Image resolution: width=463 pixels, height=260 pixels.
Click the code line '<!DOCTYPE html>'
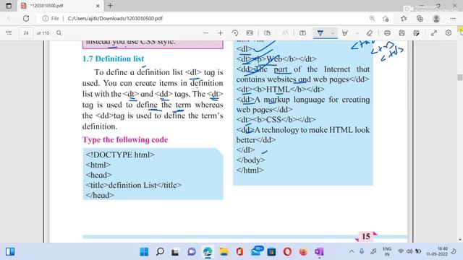[x=120, y=155]
